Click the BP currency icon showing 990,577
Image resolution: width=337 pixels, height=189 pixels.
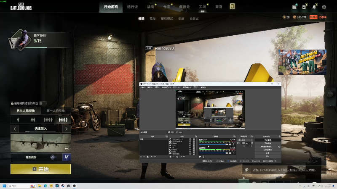pyautogui.click(x=294, y=17)
